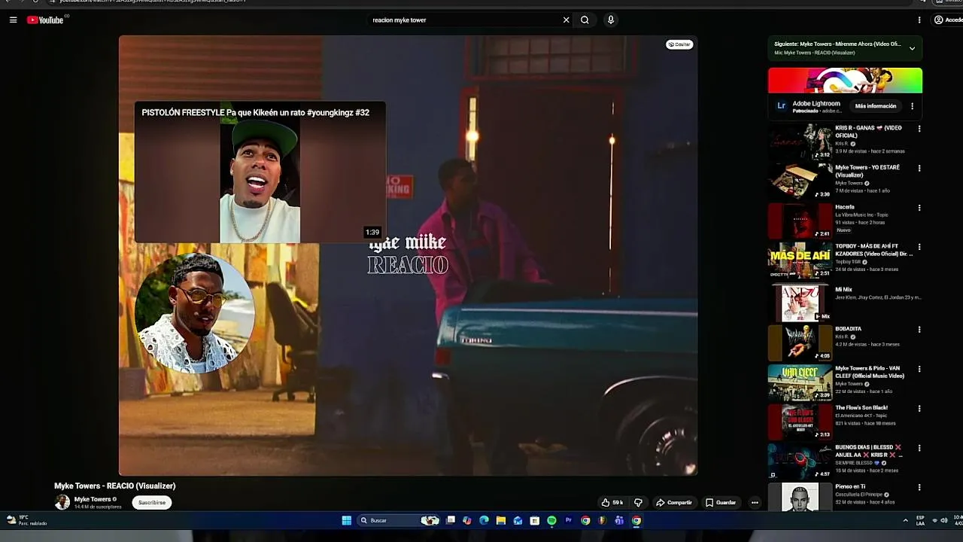Click the 'Más información' ad button
Viewport: 963px width, 542px height.
pyautogui.click(x=876, y=106)
